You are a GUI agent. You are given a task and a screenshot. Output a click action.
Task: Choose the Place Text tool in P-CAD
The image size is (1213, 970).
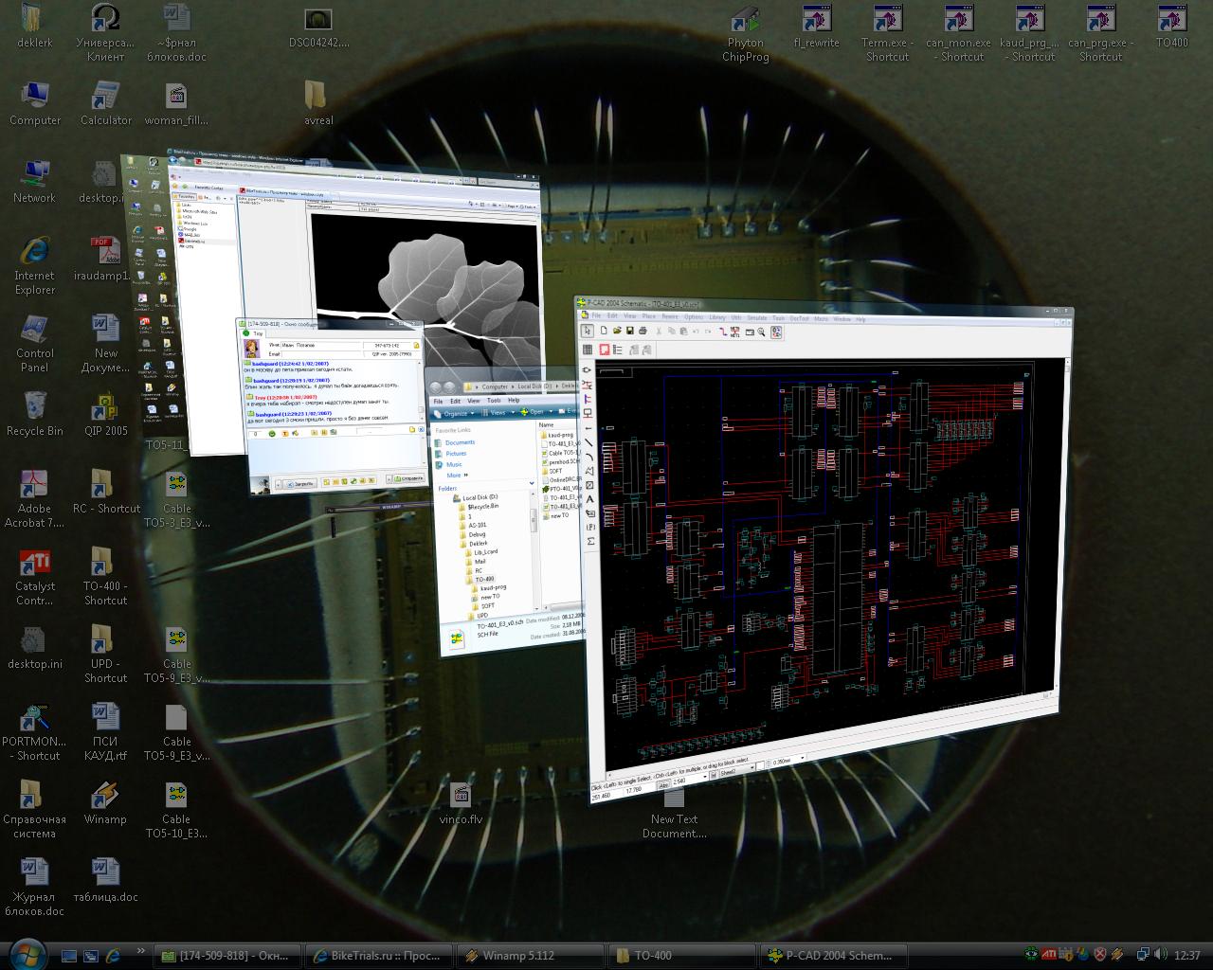click(x=590, y=497)
